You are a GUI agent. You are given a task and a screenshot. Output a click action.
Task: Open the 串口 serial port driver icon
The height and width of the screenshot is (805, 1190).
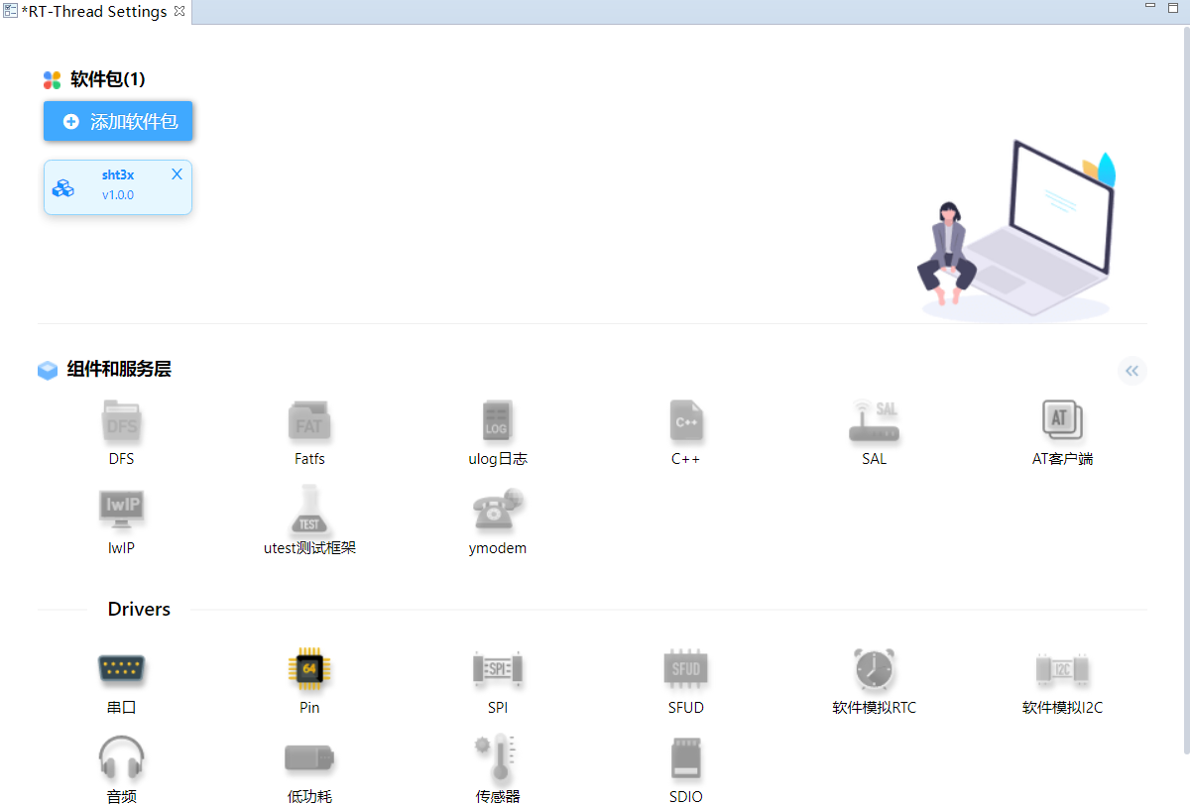[x=121, y=669]
